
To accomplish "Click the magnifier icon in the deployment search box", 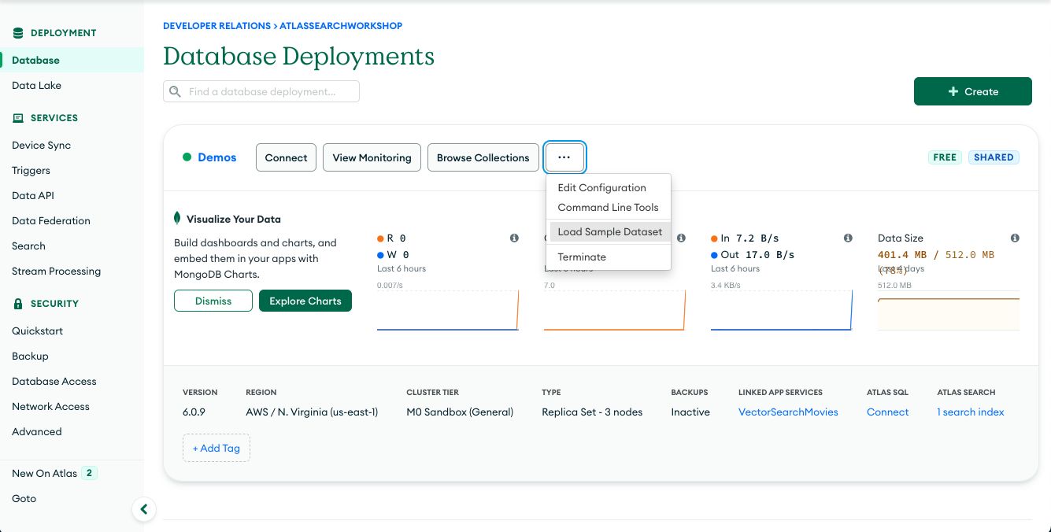I will pyautogui.click(x=176, y=92).
